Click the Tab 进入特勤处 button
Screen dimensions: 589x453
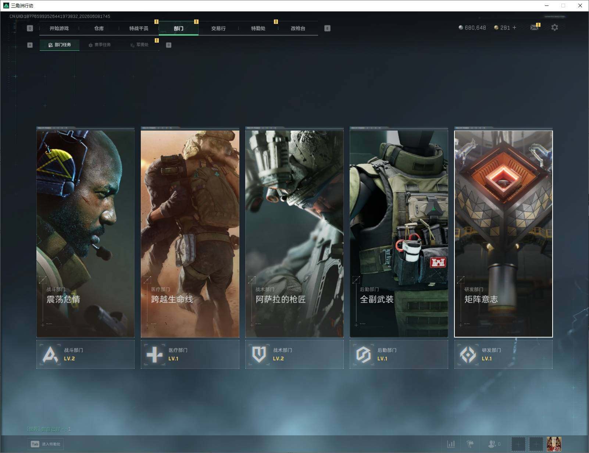tap(46, 444)
